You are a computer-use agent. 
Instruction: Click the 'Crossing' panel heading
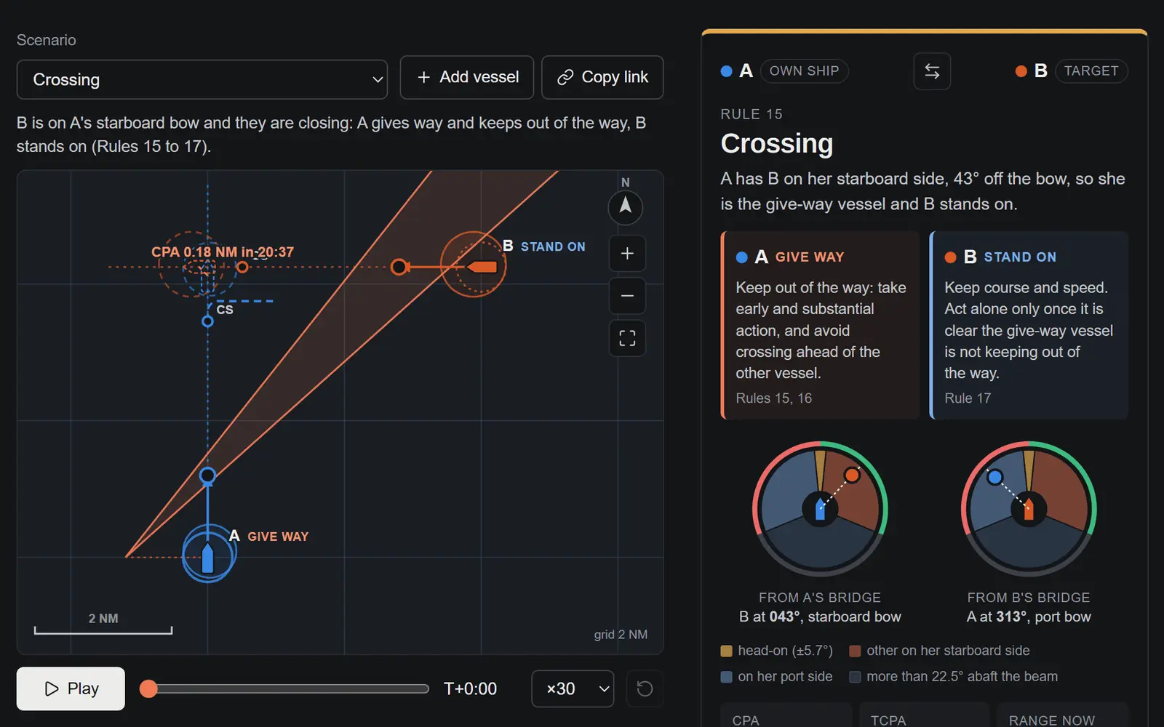(777, 144)
